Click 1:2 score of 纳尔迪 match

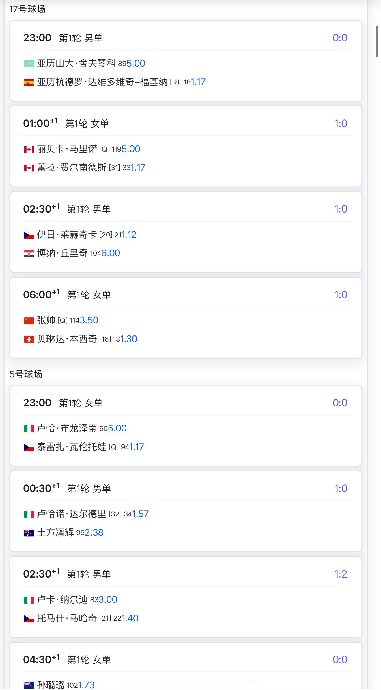point(341,574)
